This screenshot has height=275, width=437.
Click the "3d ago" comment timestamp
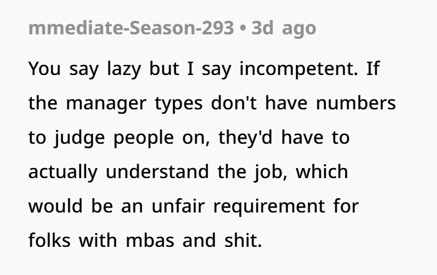(283, 29)
